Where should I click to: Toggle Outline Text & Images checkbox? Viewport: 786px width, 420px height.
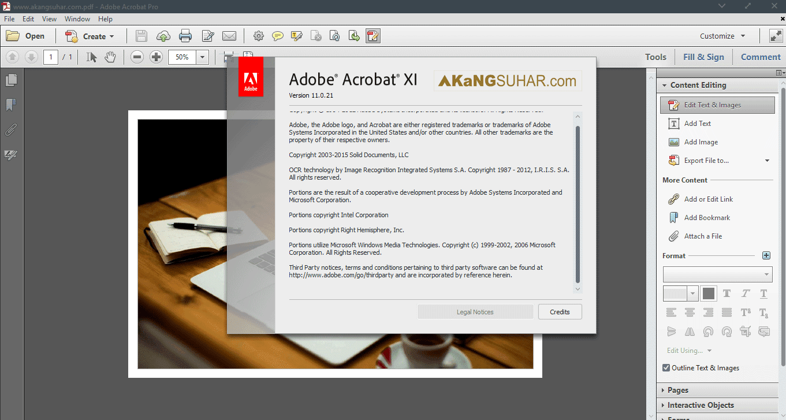666,368
